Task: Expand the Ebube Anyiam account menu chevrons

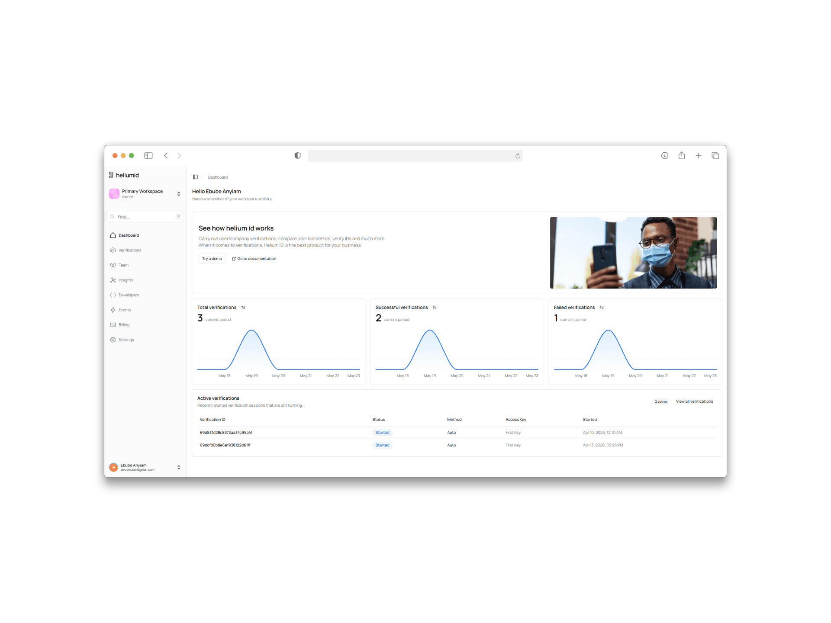Action: [x=179, y=467]
